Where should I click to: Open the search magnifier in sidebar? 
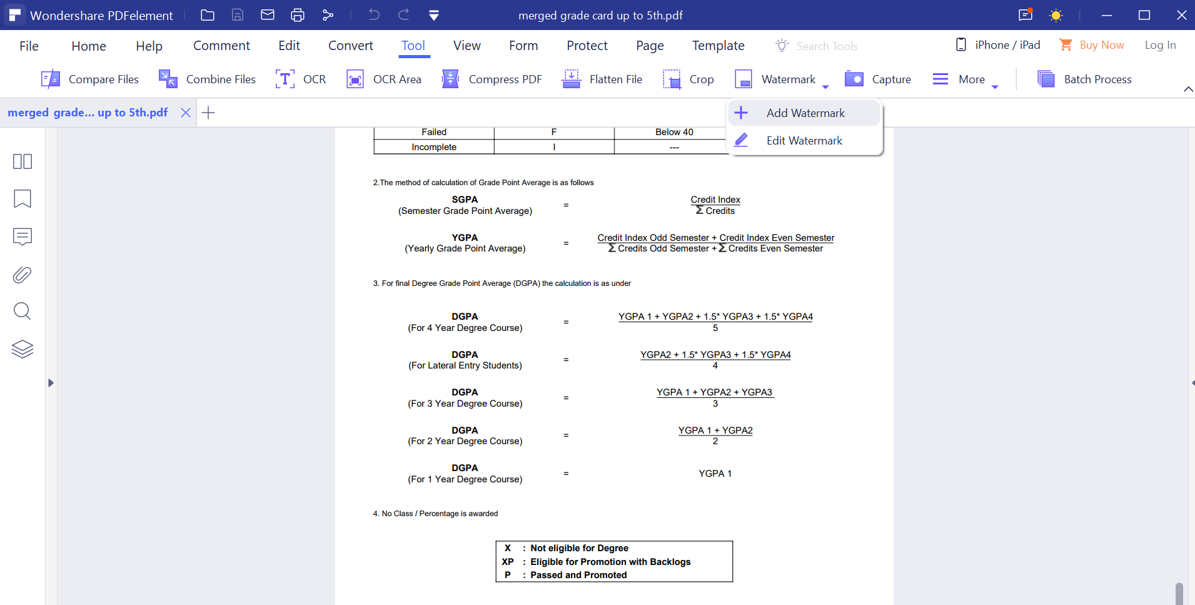point(23,311)
